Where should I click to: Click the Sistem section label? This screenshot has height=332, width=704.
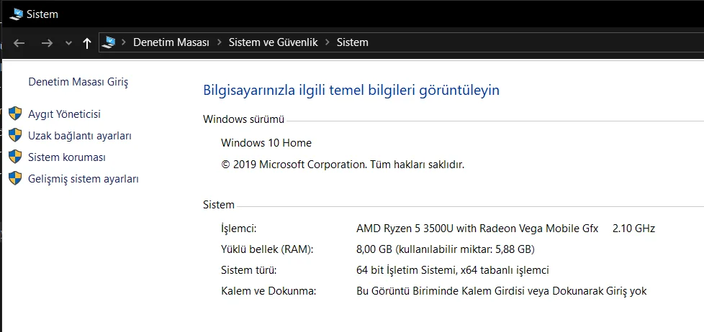pos(219,205)
